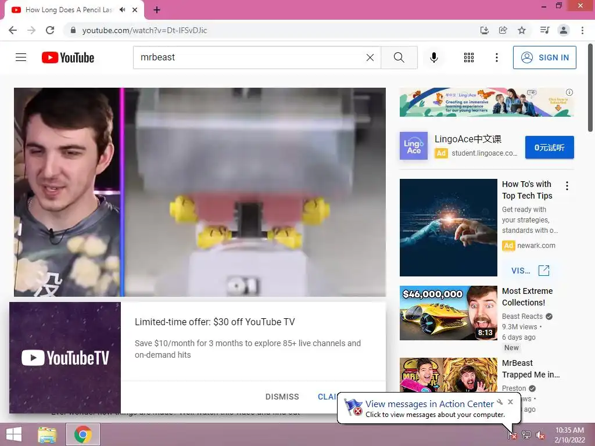Select the How Long Does A Pencil Last tab
Image resolution: width=595 pixels, height=446 pixels.
click(x=69, y=10)
